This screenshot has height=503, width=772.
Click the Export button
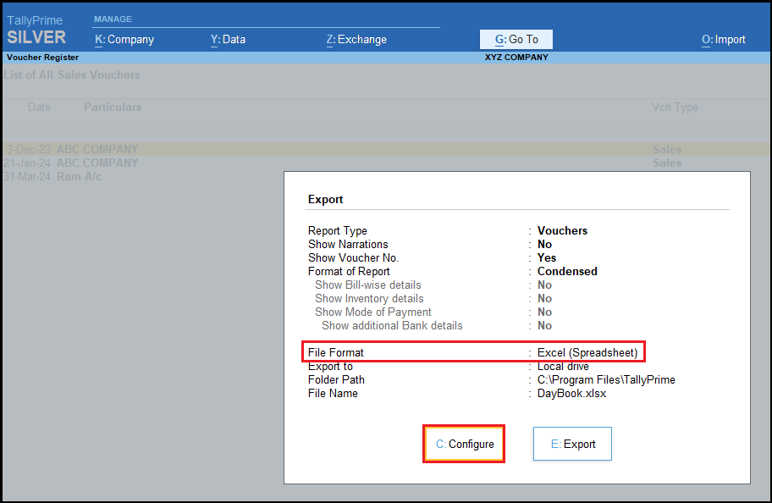pyautogui.click(x=572, y=444)
